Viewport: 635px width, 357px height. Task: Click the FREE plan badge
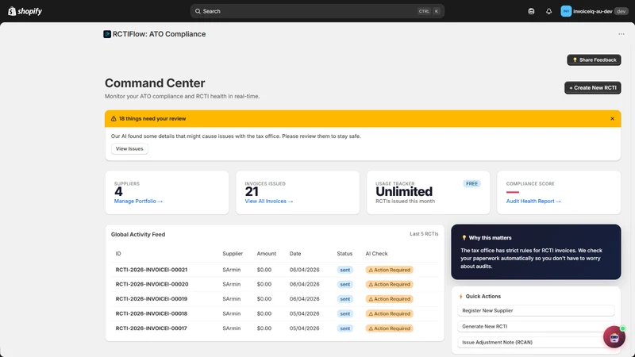pyautogui.click(x=471, y=184)
